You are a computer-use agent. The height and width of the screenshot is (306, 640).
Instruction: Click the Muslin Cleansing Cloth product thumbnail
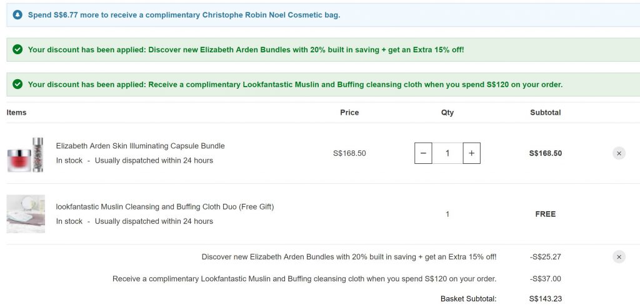click(x=26, y=214)
